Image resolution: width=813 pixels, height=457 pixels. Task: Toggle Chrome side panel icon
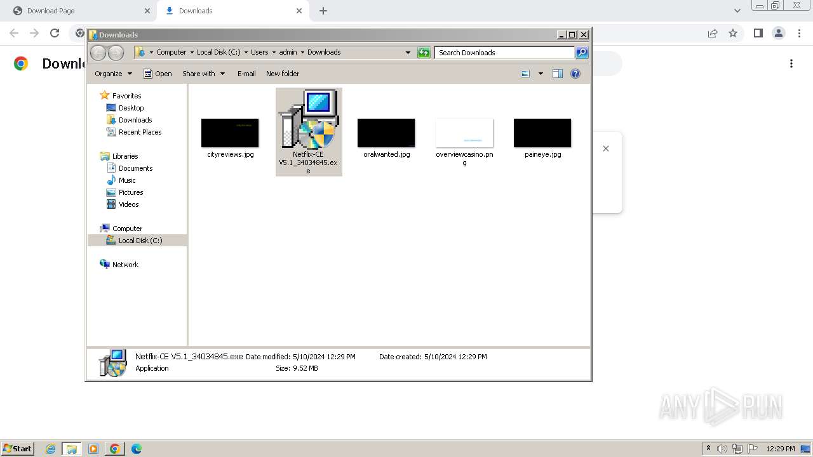point(758,33)
